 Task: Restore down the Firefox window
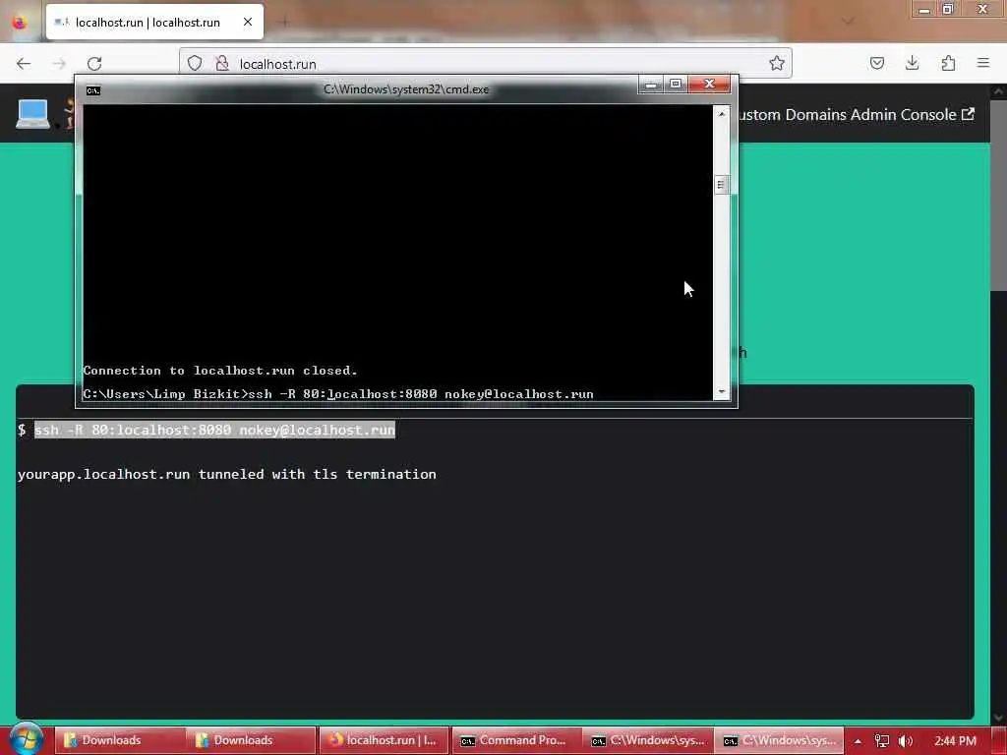(948, 9)
